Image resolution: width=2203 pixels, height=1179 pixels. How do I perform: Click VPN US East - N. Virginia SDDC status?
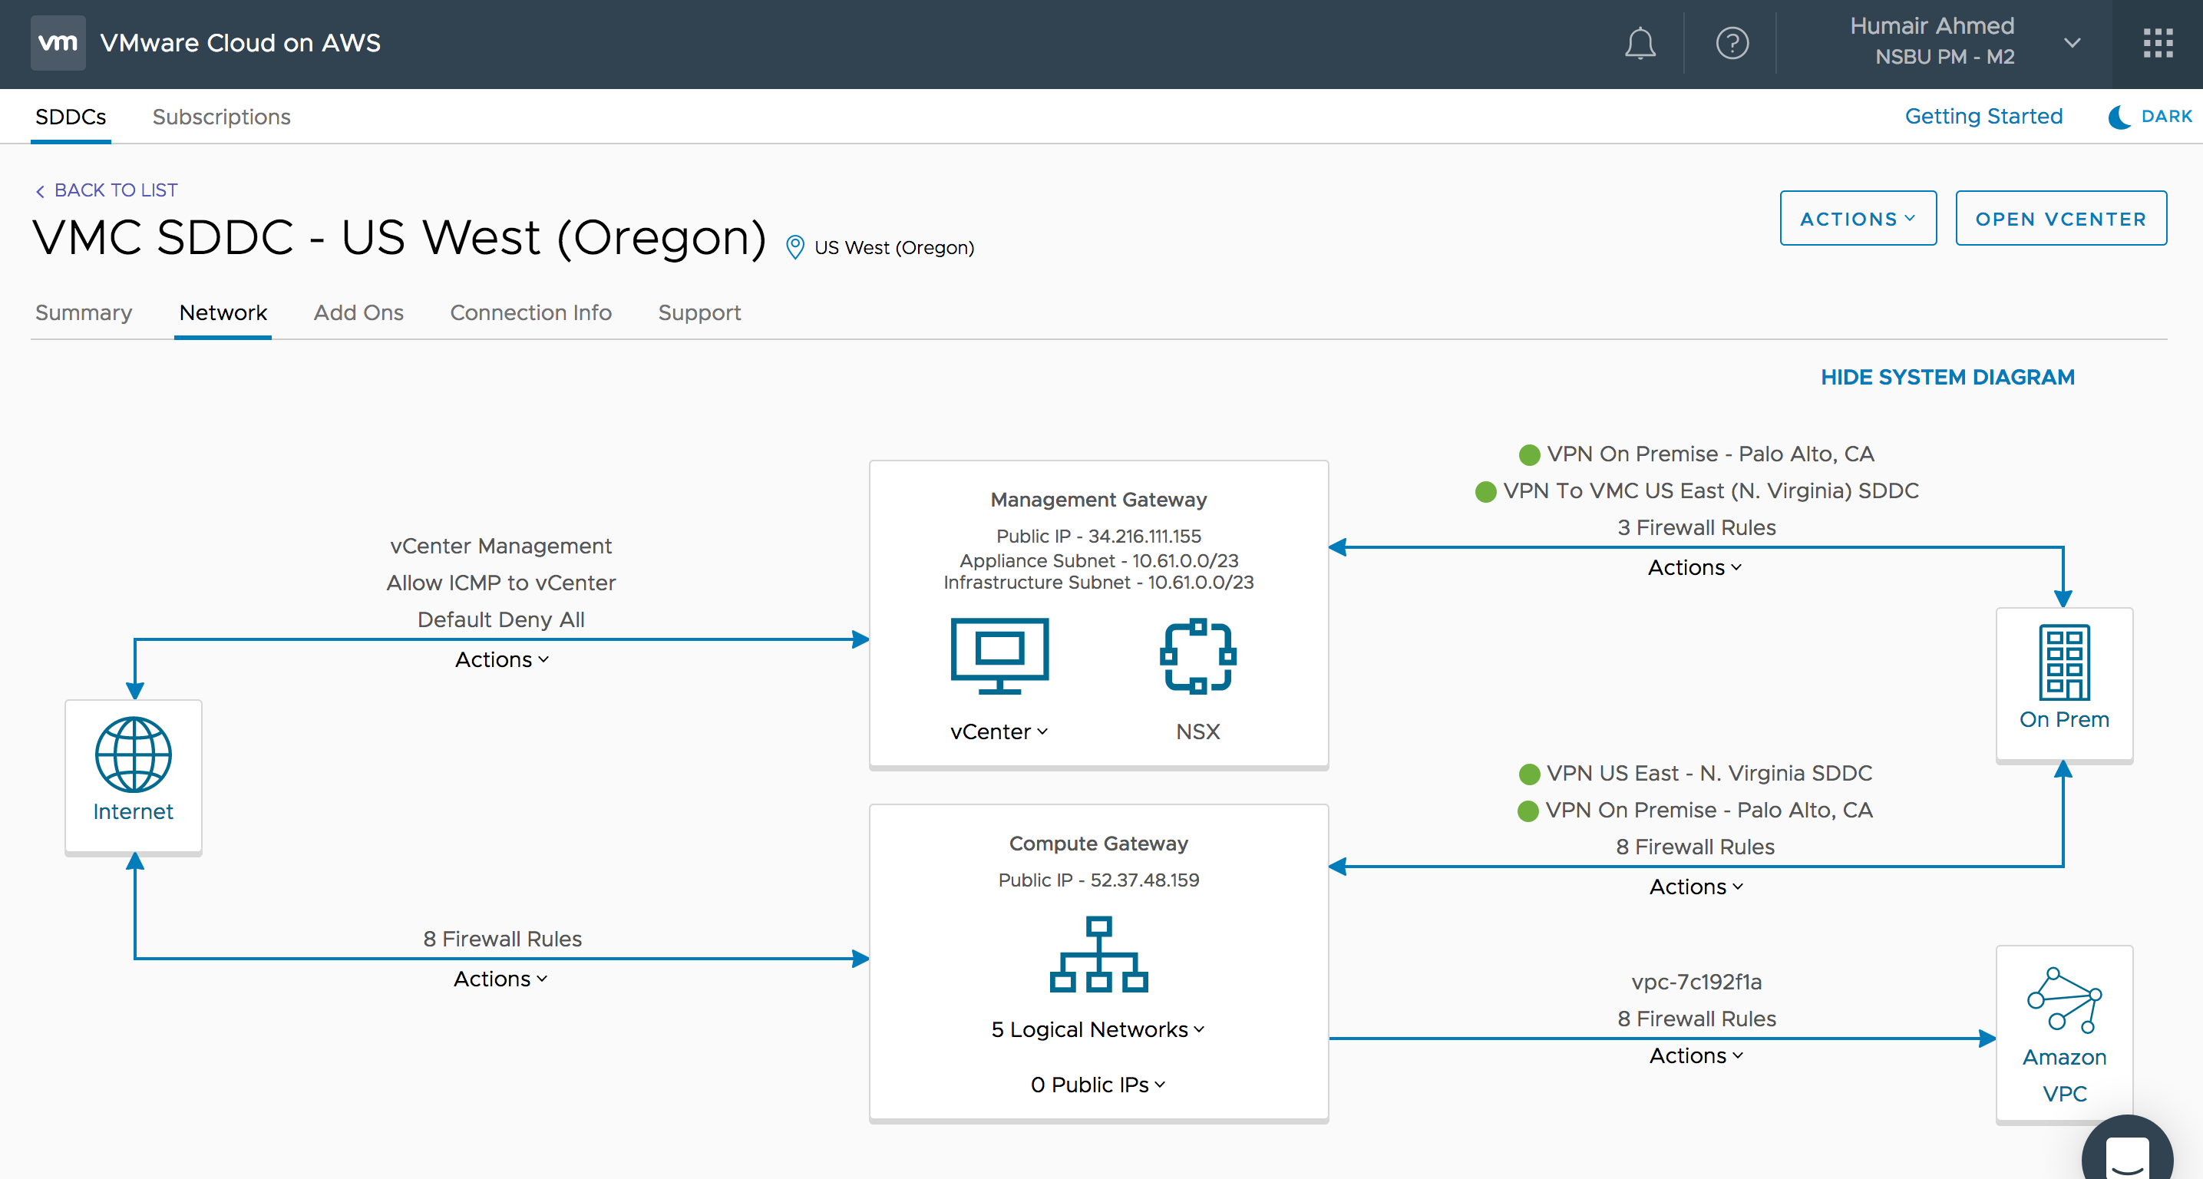(1695, 773)
